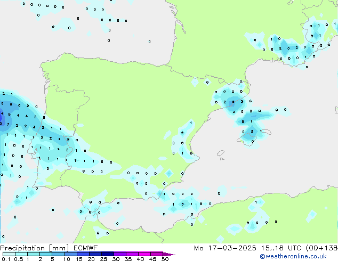
Task: Click legend scale label "25"
Action: [103, 259]
